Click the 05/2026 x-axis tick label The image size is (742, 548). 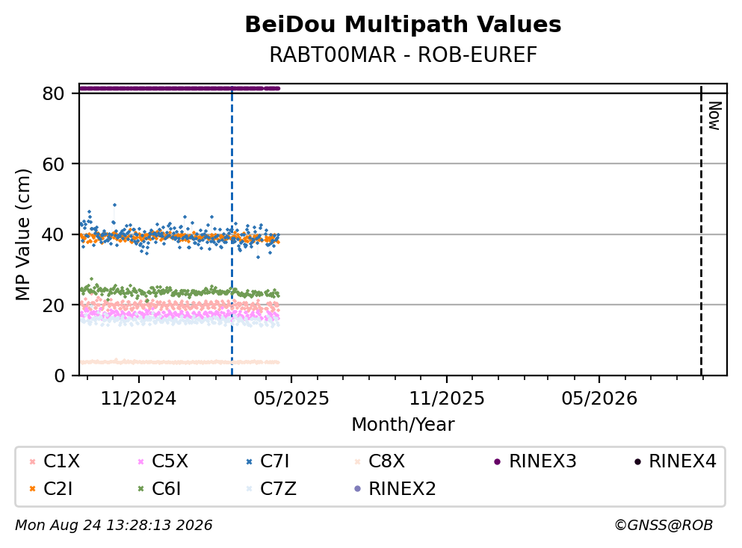click(x=599, y=399)
